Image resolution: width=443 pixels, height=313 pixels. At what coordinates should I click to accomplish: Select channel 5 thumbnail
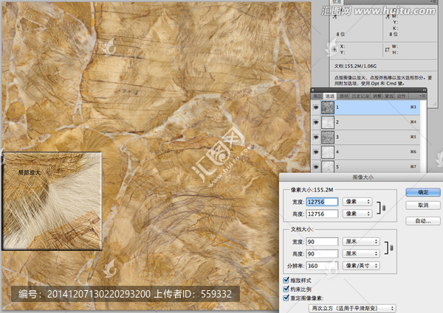pyautogui.click(x=328, y=166)
